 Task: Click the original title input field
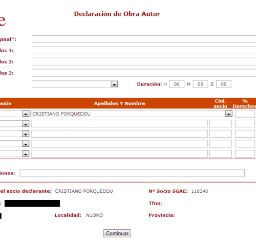coord(144,39)
